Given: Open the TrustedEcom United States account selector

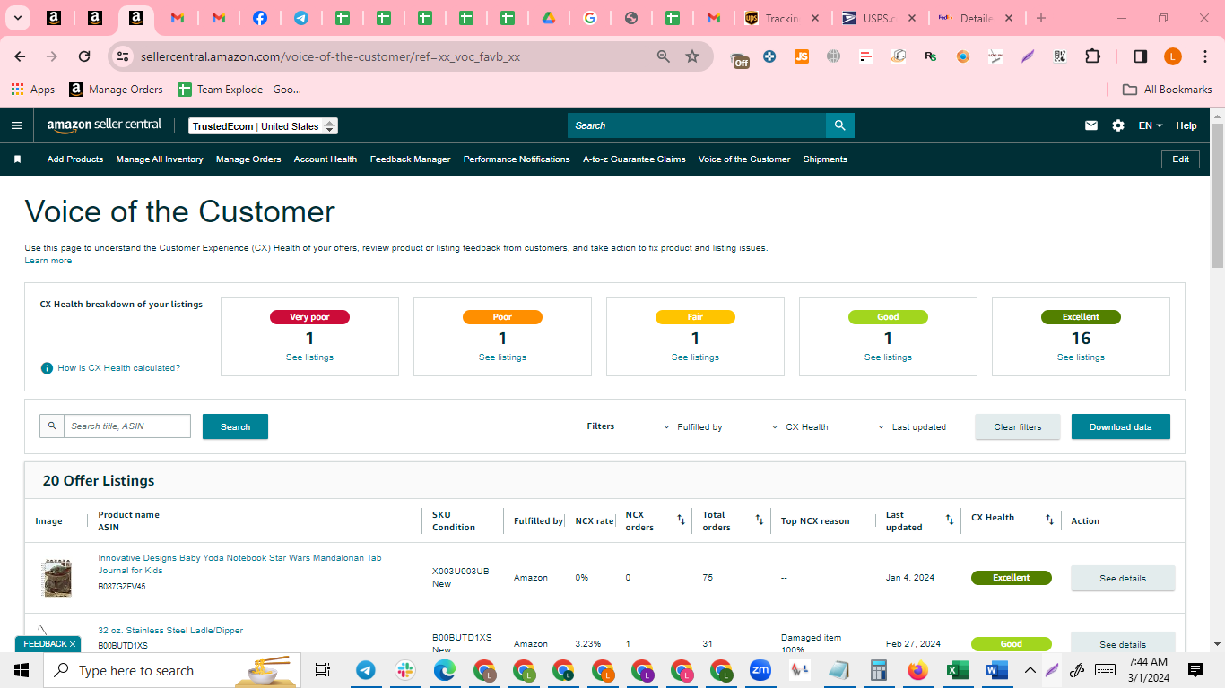Looking at the screenshot, I should 263,126.
